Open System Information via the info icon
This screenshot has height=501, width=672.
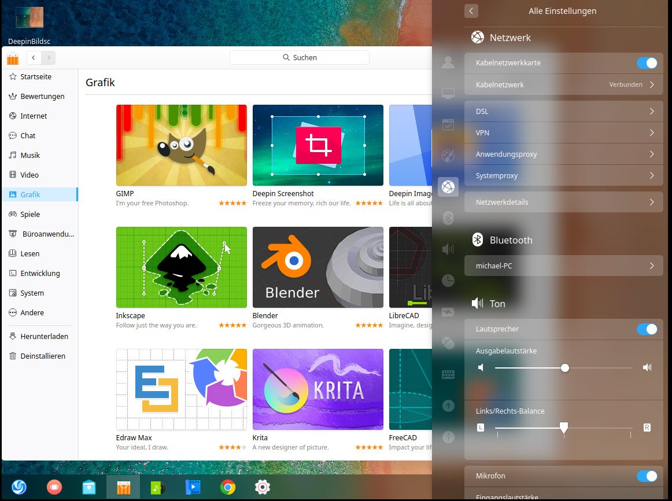[x=448, y=437]
